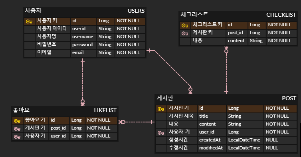Image resolution: width=301 pixels, height=157 pixels.
Task: Click the 사용자 키 cell in LIKELIST table
Action: (x=36, y=137)
